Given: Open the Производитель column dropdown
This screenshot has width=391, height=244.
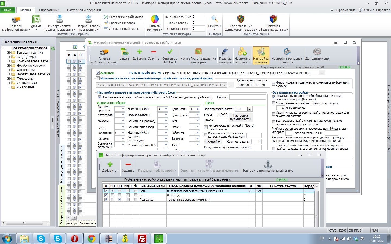Looking at the screenshot, I should 166,115.
